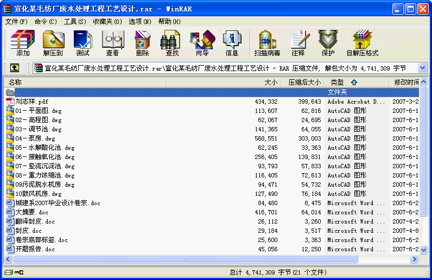
Task: Click the 扫描病毒 (Virus Scan) icon
Action: click(x=267, y=43)
